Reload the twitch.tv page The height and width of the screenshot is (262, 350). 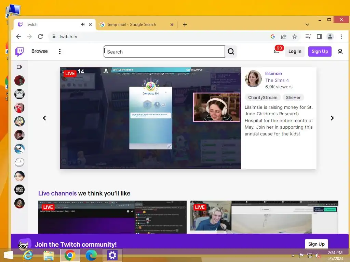[x=40, y=37]
